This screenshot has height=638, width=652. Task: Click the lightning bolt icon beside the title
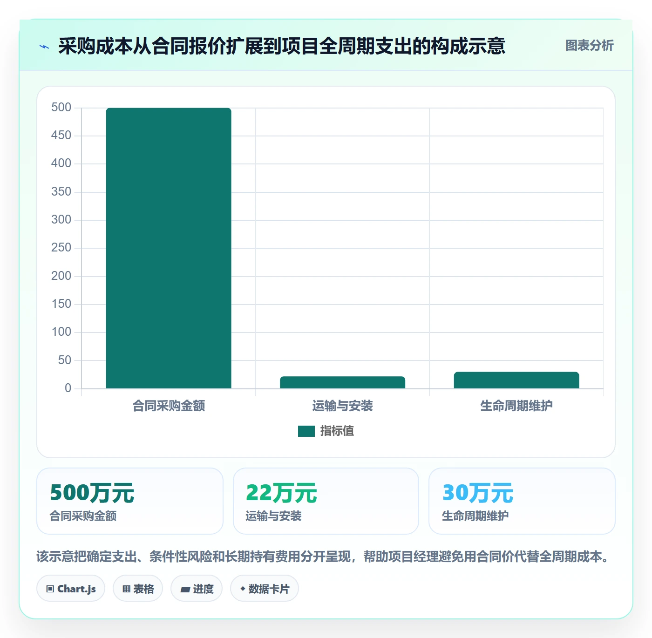point(44,47)
